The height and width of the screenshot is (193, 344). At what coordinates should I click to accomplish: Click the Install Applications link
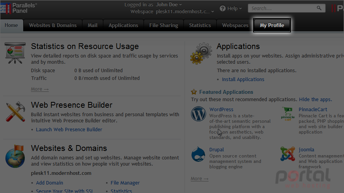tap(243, 80)
